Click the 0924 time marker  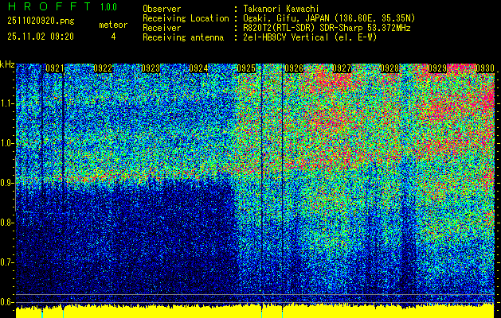point(198,68)
